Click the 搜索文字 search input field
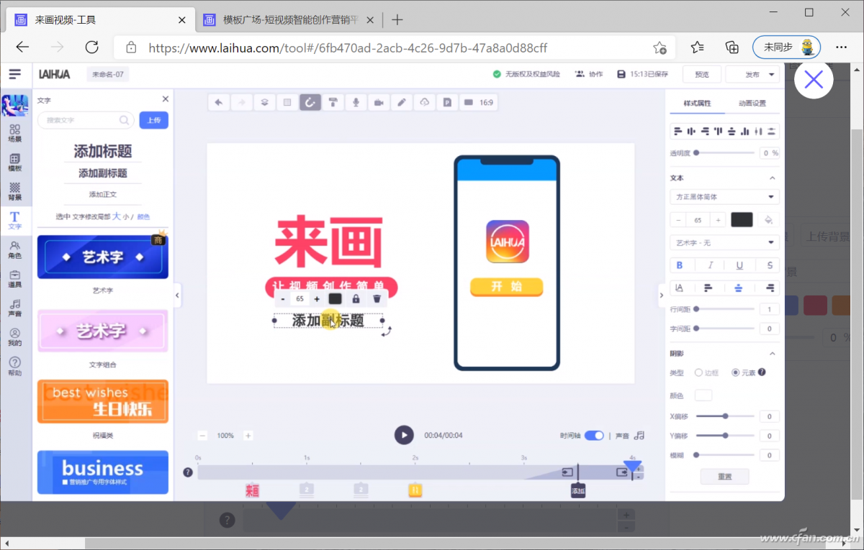 pyautogui.click(x=86, y=120)
